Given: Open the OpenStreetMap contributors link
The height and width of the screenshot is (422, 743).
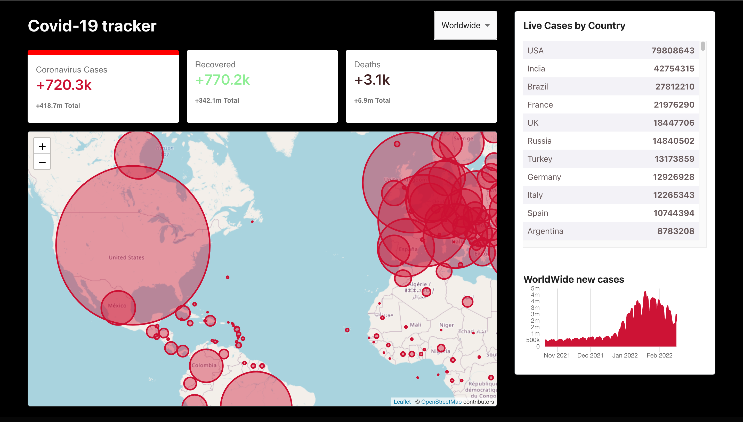Looking at the screenshot, I should click(x=441, y=402).
